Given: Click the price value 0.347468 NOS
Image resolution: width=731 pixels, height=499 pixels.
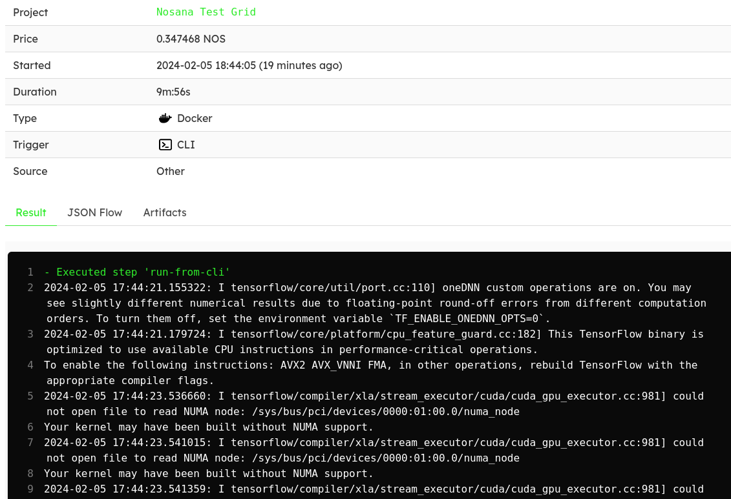Looking at the screenshot, I should (191, 39).
